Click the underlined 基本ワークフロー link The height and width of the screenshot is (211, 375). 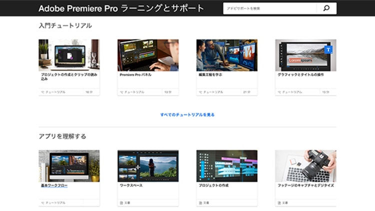click(54, 186)
